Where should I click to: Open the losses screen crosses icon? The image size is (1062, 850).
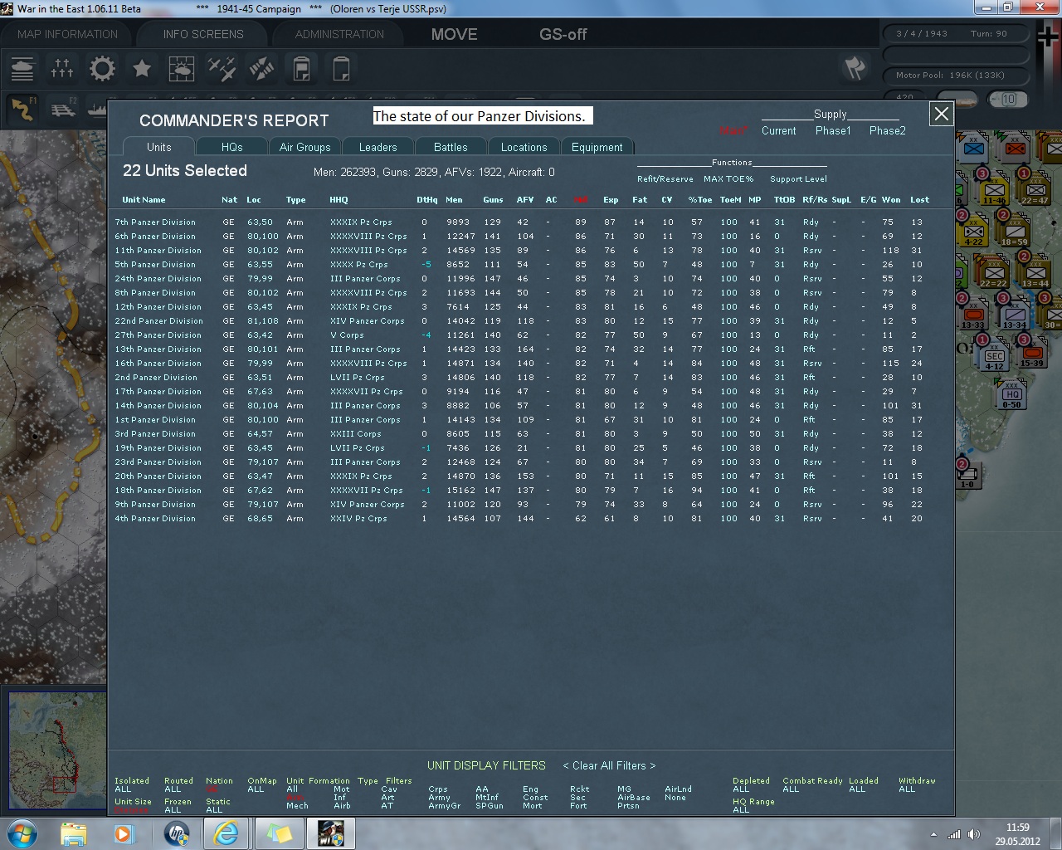tap(62, 69)
